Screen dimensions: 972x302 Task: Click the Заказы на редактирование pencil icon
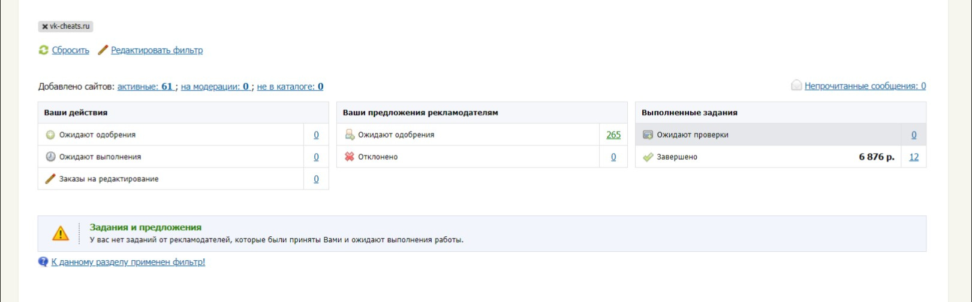50,179
